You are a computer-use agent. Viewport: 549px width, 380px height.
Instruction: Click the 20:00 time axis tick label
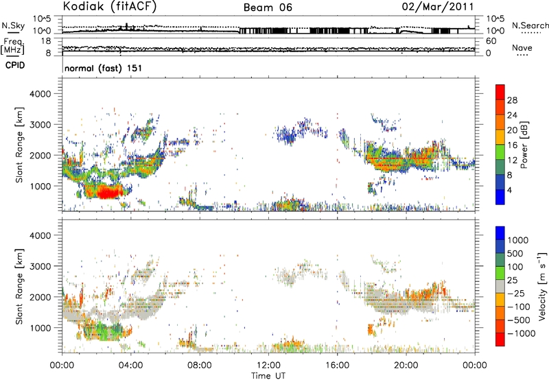406,366
